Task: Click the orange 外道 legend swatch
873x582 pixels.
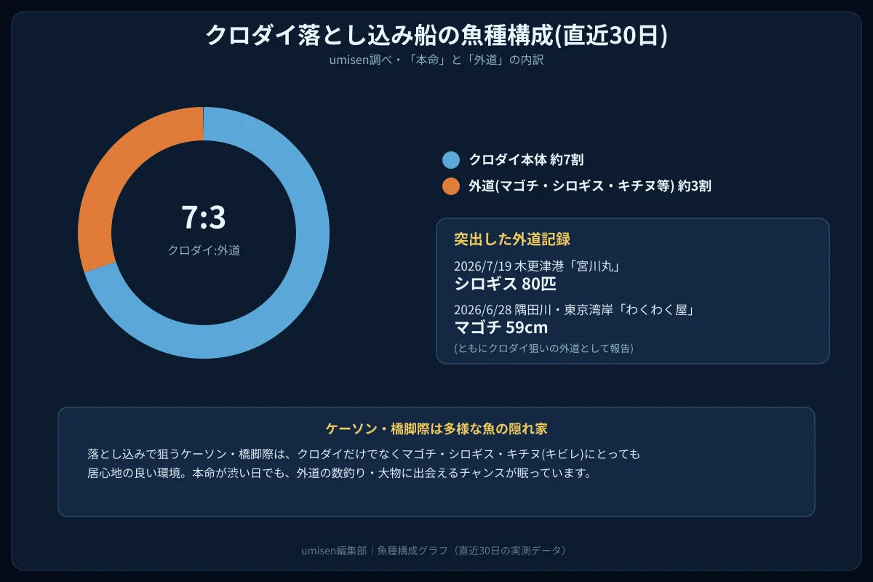Action: (x=451, y=186)
